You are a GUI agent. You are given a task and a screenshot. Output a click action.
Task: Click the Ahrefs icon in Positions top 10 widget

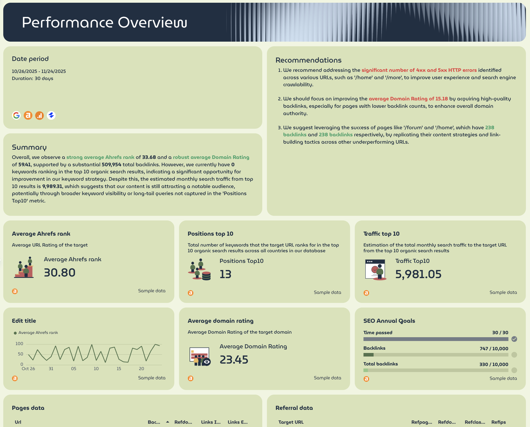pos(191,293)
